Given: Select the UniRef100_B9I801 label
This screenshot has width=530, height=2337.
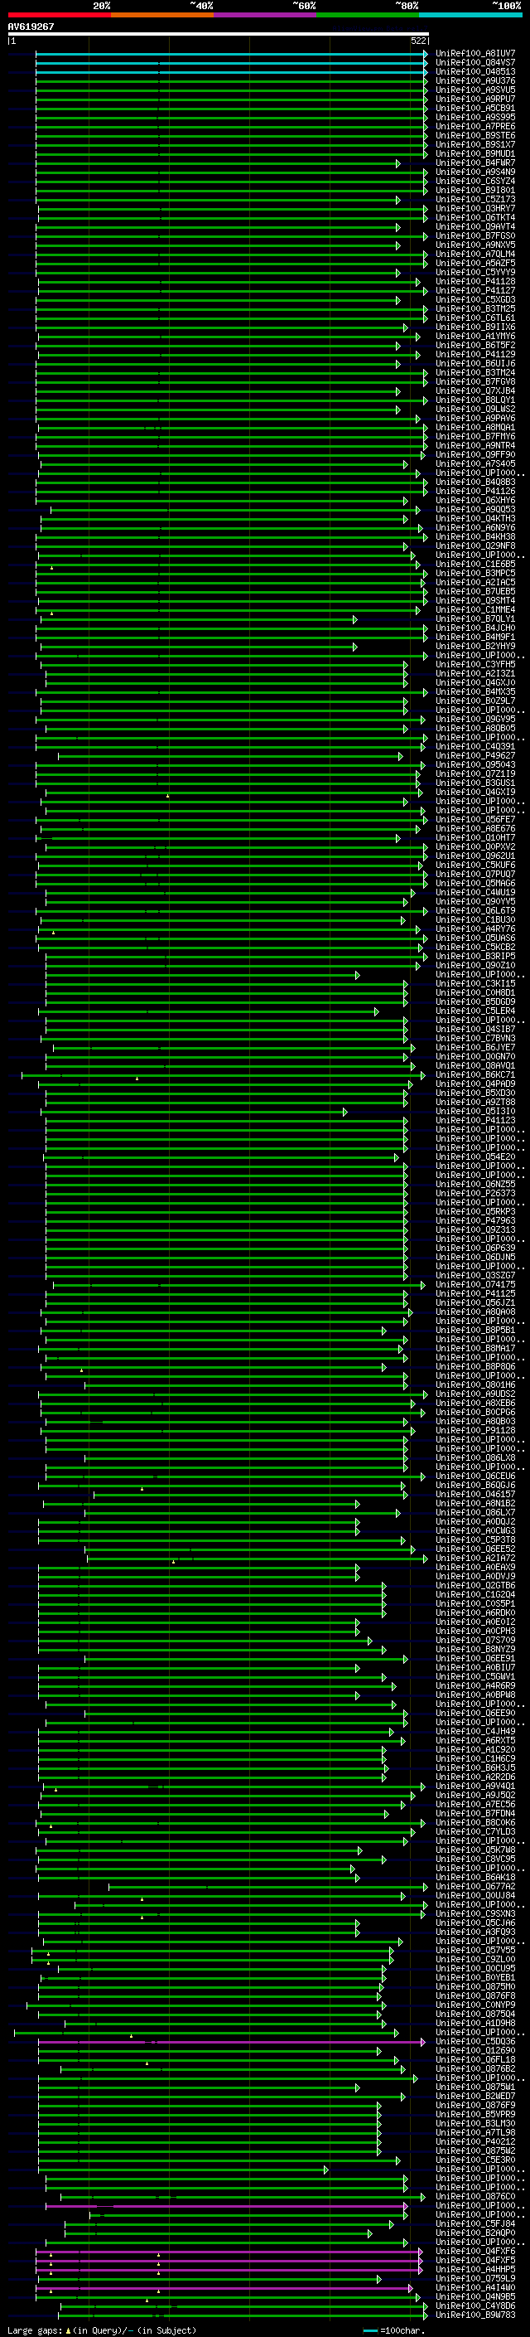Looking at the screenshot, I should 475,190.
